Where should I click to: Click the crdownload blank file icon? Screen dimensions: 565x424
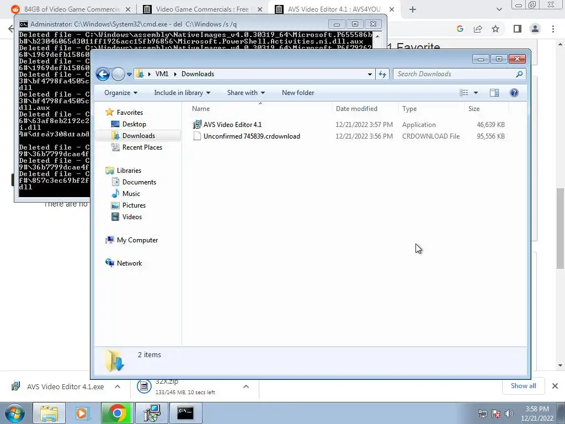coord(197,136)
